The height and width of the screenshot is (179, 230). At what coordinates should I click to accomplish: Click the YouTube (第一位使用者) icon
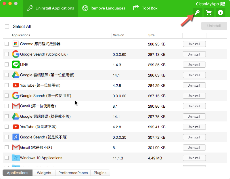(16, 85)
